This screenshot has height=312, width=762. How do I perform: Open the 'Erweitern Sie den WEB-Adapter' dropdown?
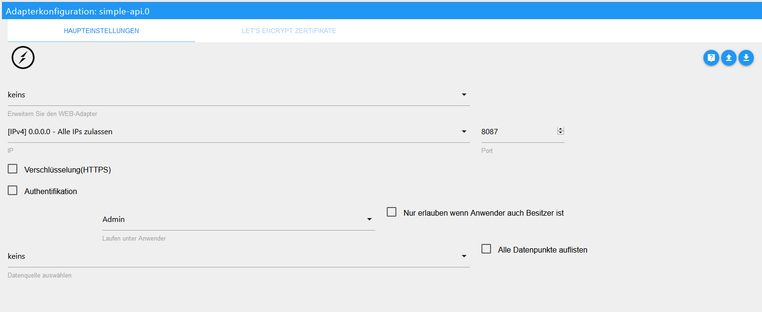point(238,95)
